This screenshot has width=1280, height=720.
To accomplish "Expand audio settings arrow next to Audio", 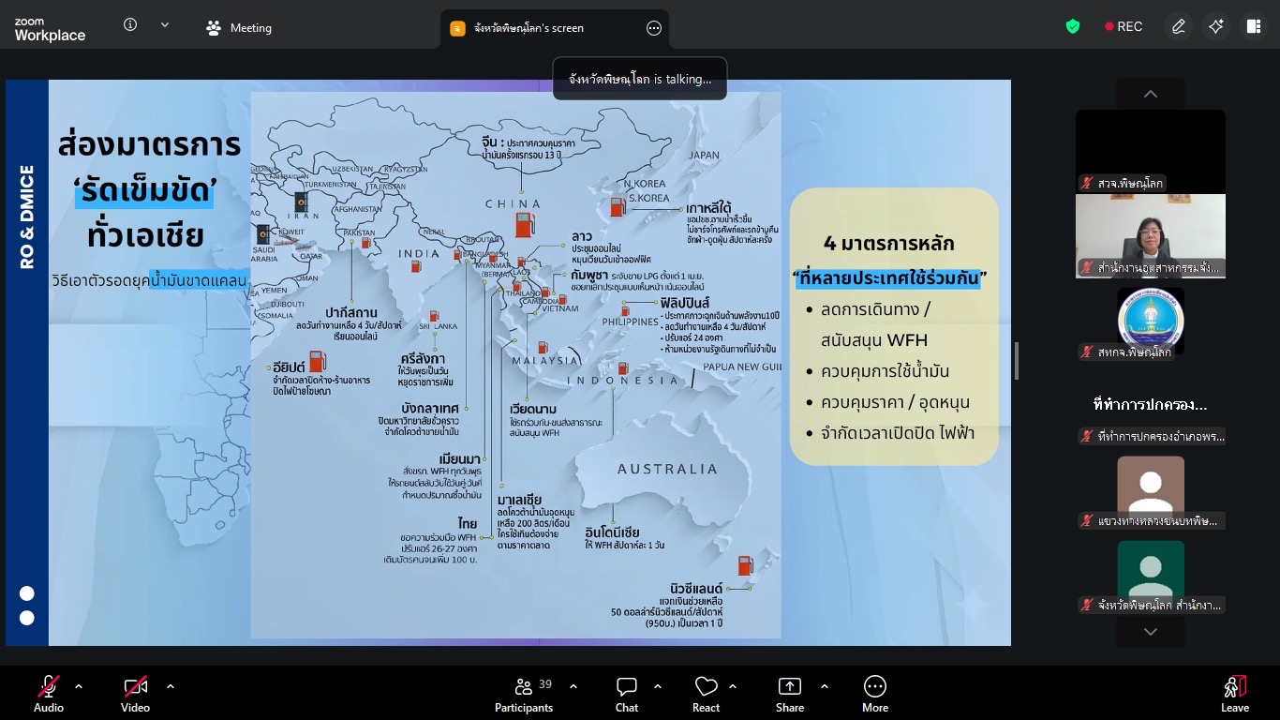I will [x=79, y=686].
